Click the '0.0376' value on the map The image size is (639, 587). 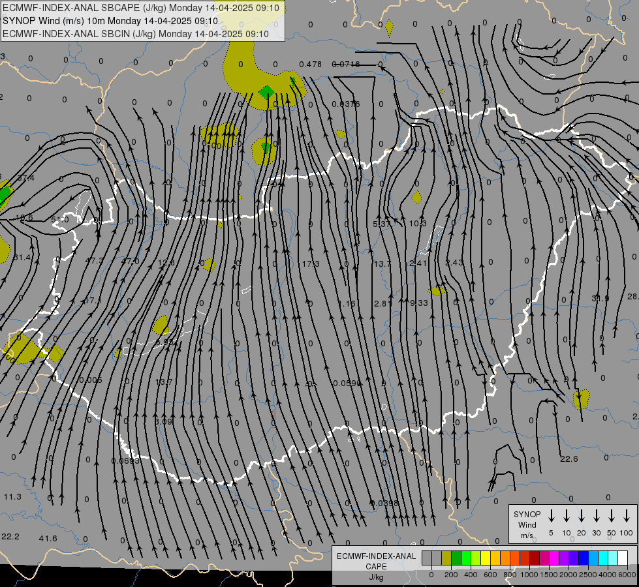pyautogui.click(x=345, y=104)
